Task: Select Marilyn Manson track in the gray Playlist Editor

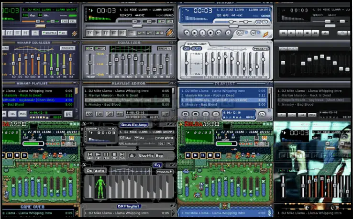Action: pos(113,95)
